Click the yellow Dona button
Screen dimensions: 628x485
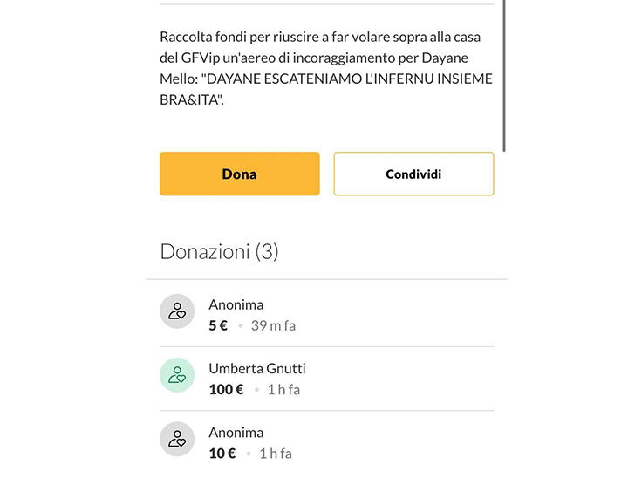coord(239,174)
